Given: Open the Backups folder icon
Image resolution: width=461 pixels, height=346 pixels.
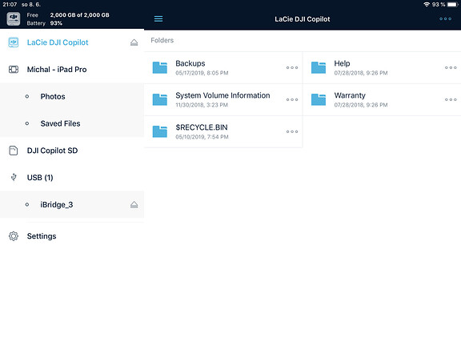Looking at the screenshot, I should [160, 67].
